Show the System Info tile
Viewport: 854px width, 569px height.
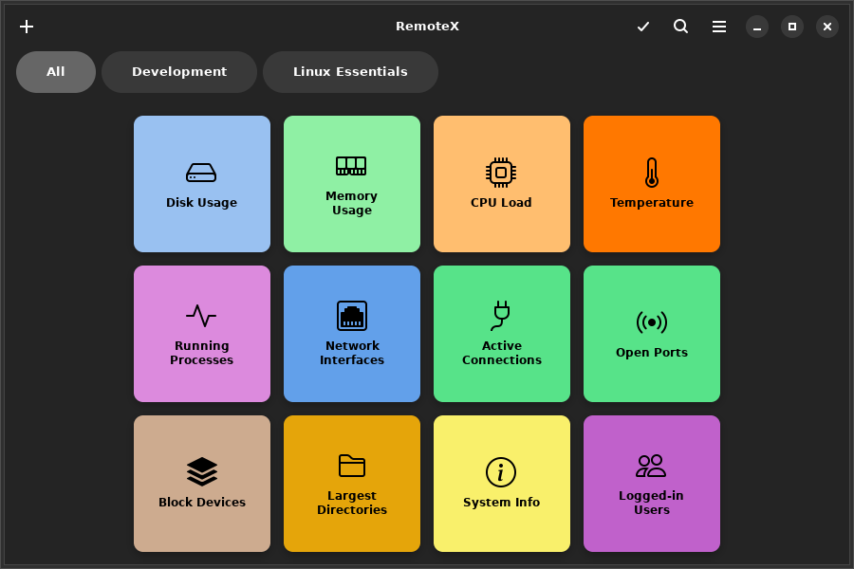[x=502, y=484]
